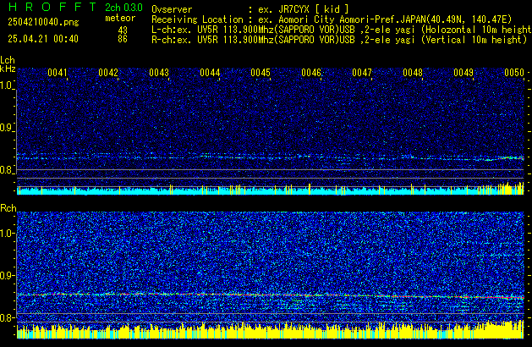Click the Lch channel label
Viewport: 532px width, 347px height.
[x=8, y=60]
